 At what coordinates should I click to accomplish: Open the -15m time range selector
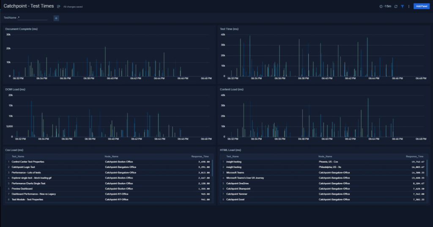coord(385,6)
